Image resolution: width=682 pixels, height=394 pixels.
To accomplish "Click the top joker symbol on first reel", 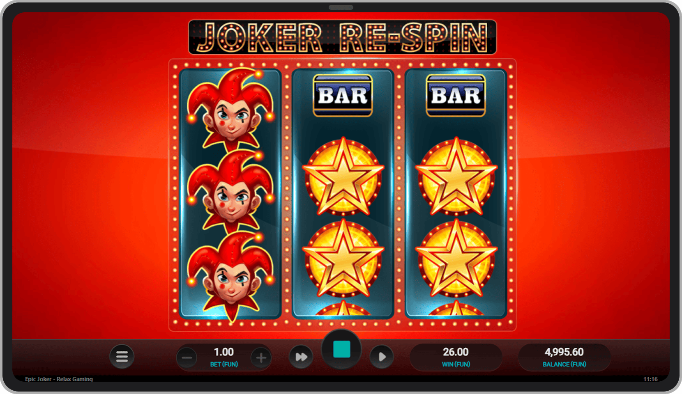I will coord(230,110).
